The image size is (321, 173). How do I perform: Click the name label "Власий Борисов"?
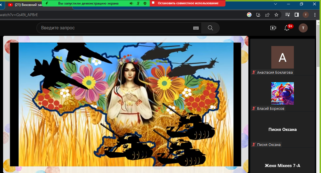tap(271, 109)
